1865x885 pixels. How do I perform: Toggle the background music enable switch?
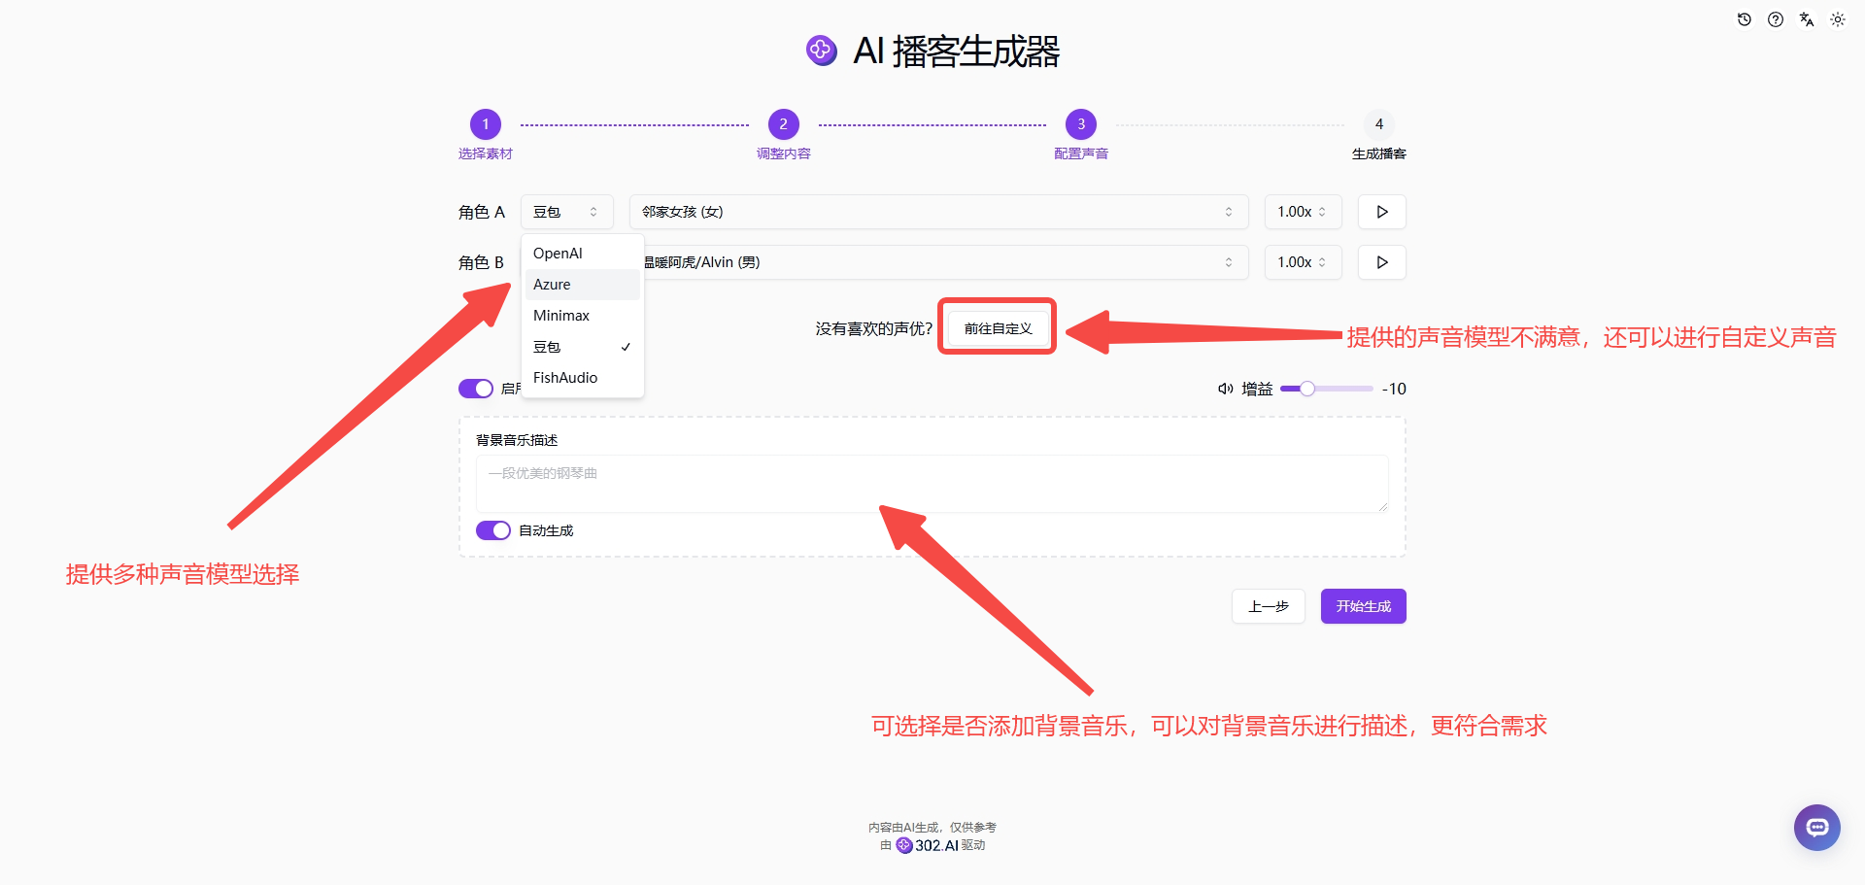tap(476, 389)
